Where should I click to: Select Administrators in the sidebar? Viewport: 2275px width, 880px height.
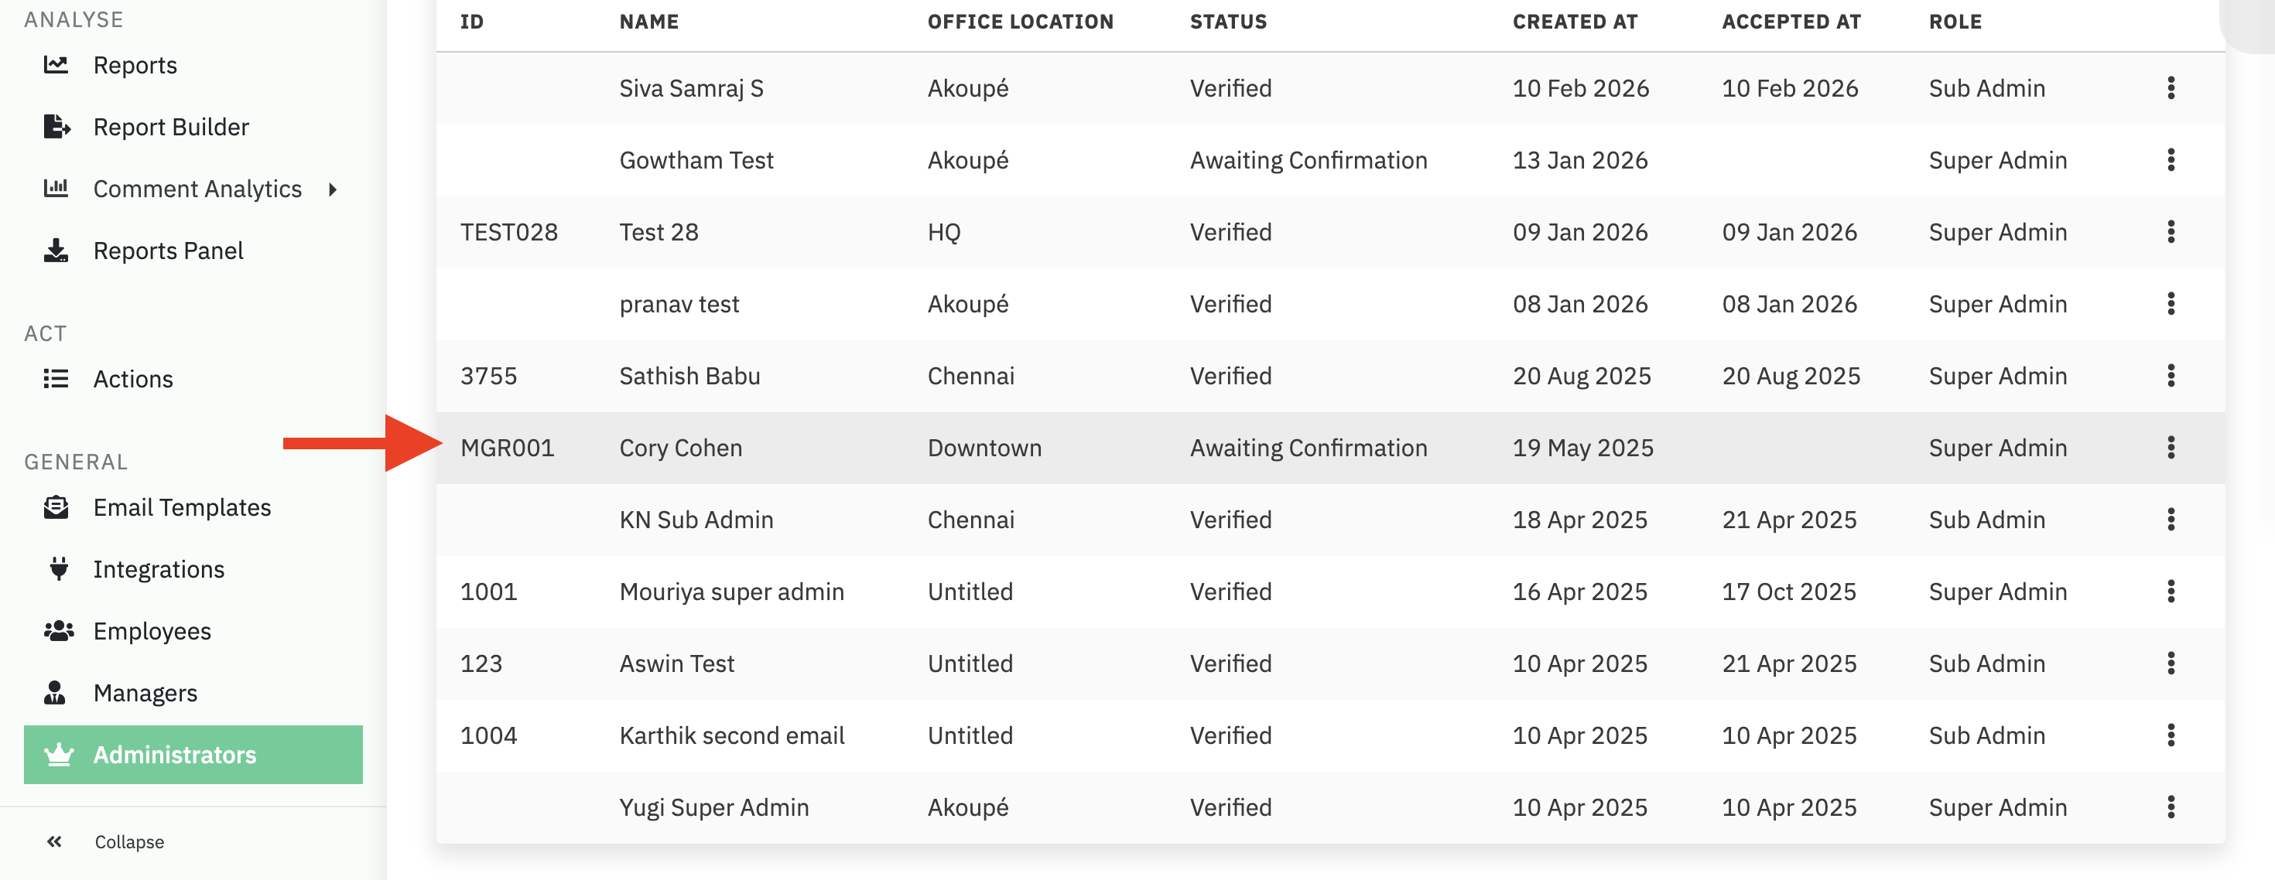point(175,755)
